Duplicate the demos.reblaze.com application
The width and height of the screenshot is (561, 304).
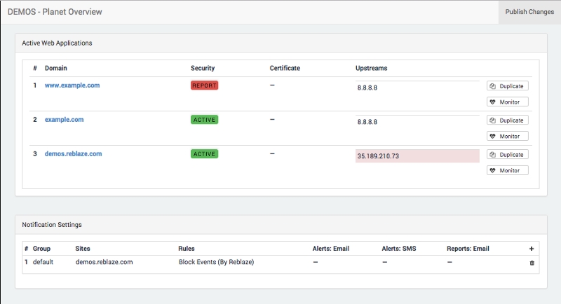[508, 155]
